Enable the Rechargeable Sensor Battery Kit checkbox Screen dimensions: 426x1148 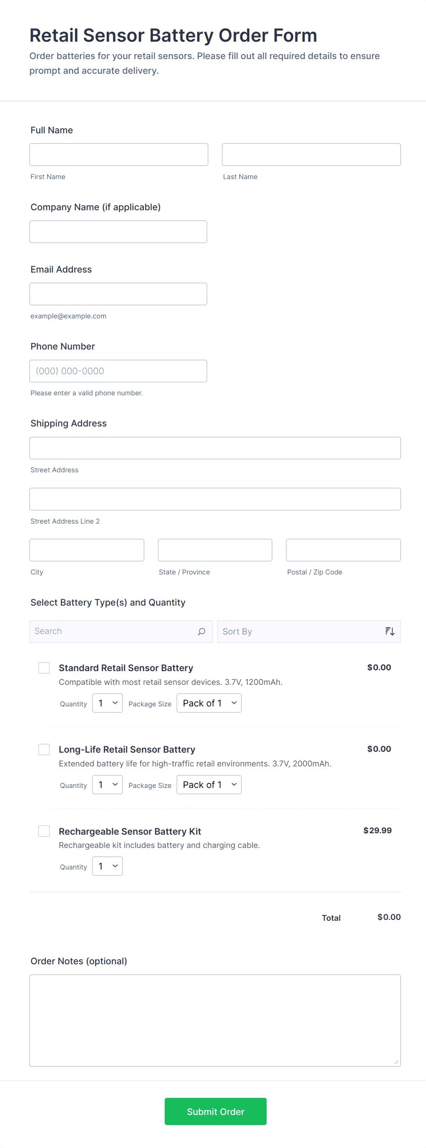pyautogui.click(x=44, y=831)
